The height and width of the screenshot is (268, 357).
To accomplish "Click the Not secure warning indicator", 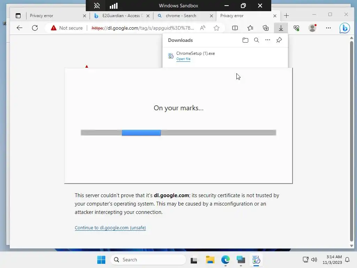I will [67, 28].
